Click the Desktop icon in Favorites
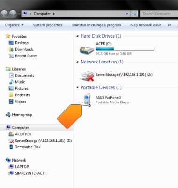Screen dimensions: 178x188 (11, 43)
